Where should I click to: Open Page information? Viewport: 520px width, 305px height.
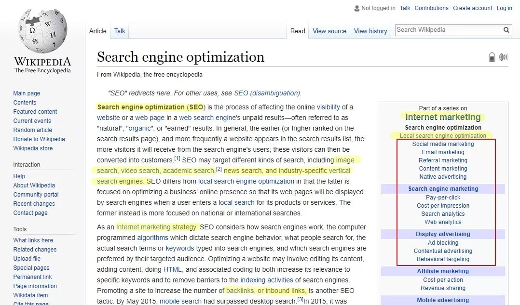click(x=35, y=286)
